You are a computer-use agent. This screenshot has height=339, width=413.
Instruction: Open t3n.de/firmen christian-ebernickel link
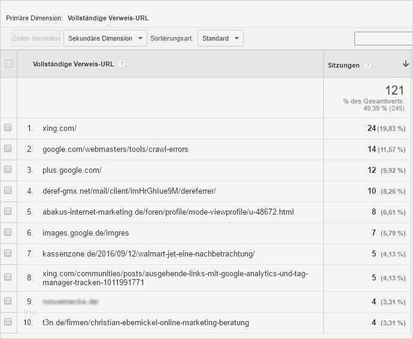pyautogui.click(x=145, y=322)
